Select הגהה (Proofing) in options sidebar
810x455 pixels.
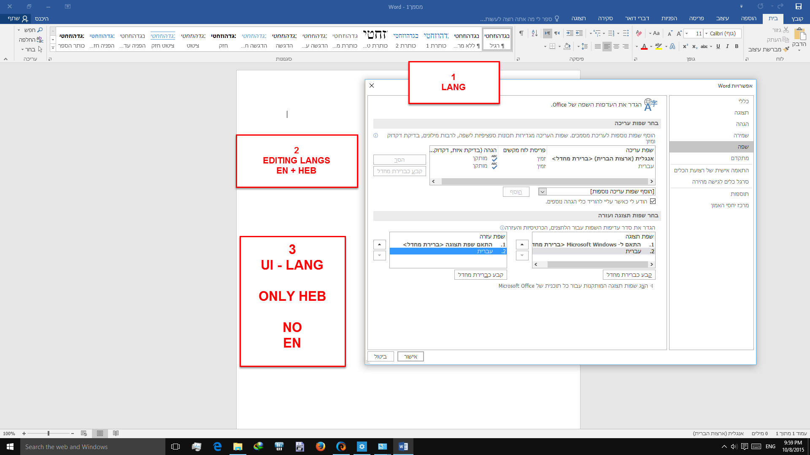pos(742,124)
